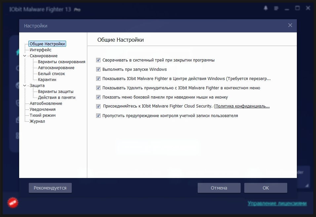Toggle the Cloud Security join checkbox
This screenshot has width=316, height=217.
(98, 107)
